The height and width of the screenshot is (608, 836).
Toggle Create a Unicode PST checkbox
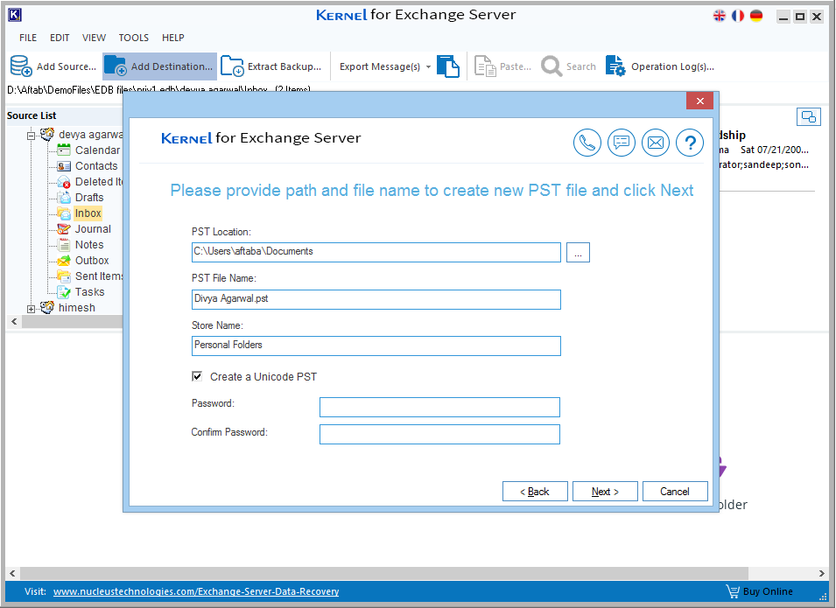[x=197, y=376]
